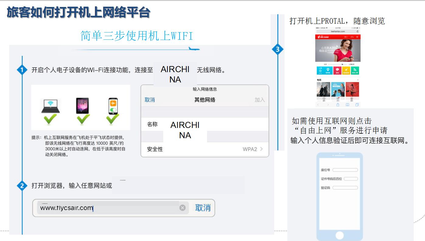The height and width of the screenshot is (241, 425).
Task: Tap the Safari bookmarks book icon
Action: pos(347,105)
